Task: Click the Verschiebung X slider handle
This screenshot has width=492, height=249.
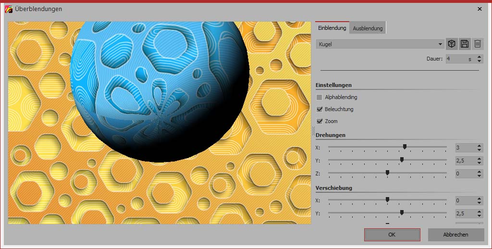Action: 387,199
